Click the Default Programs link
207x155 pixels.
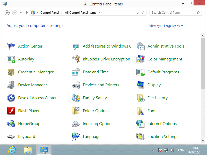[x=163, y=72]
